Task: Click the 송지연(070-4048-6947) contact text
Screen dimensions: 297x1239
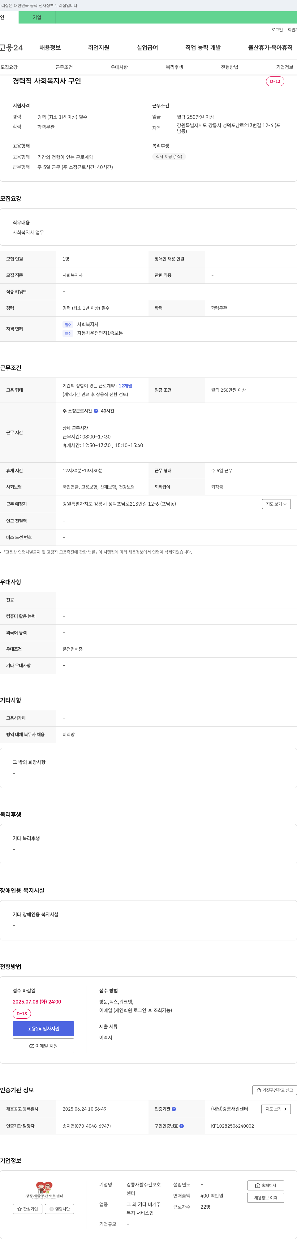Action: [87, 1126]
